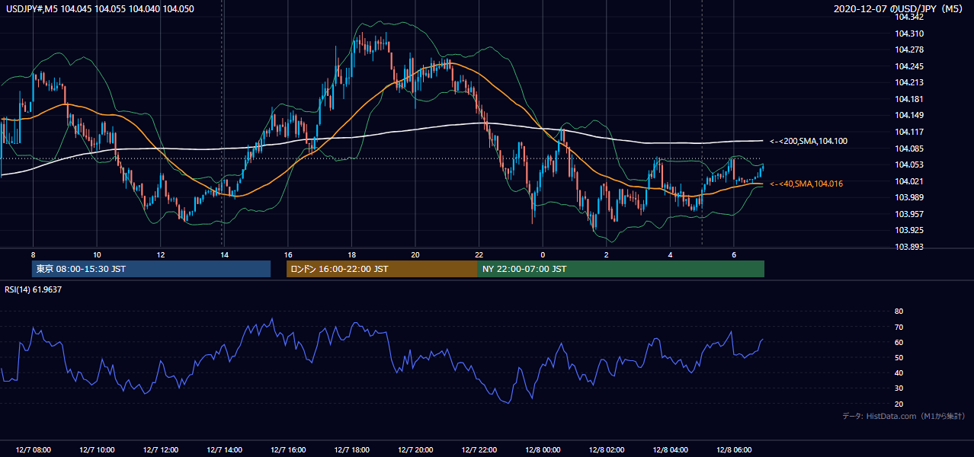The image size is (974, 457).
Task: Click the hour 0 tick on the price chart
Action: point(543,254)
